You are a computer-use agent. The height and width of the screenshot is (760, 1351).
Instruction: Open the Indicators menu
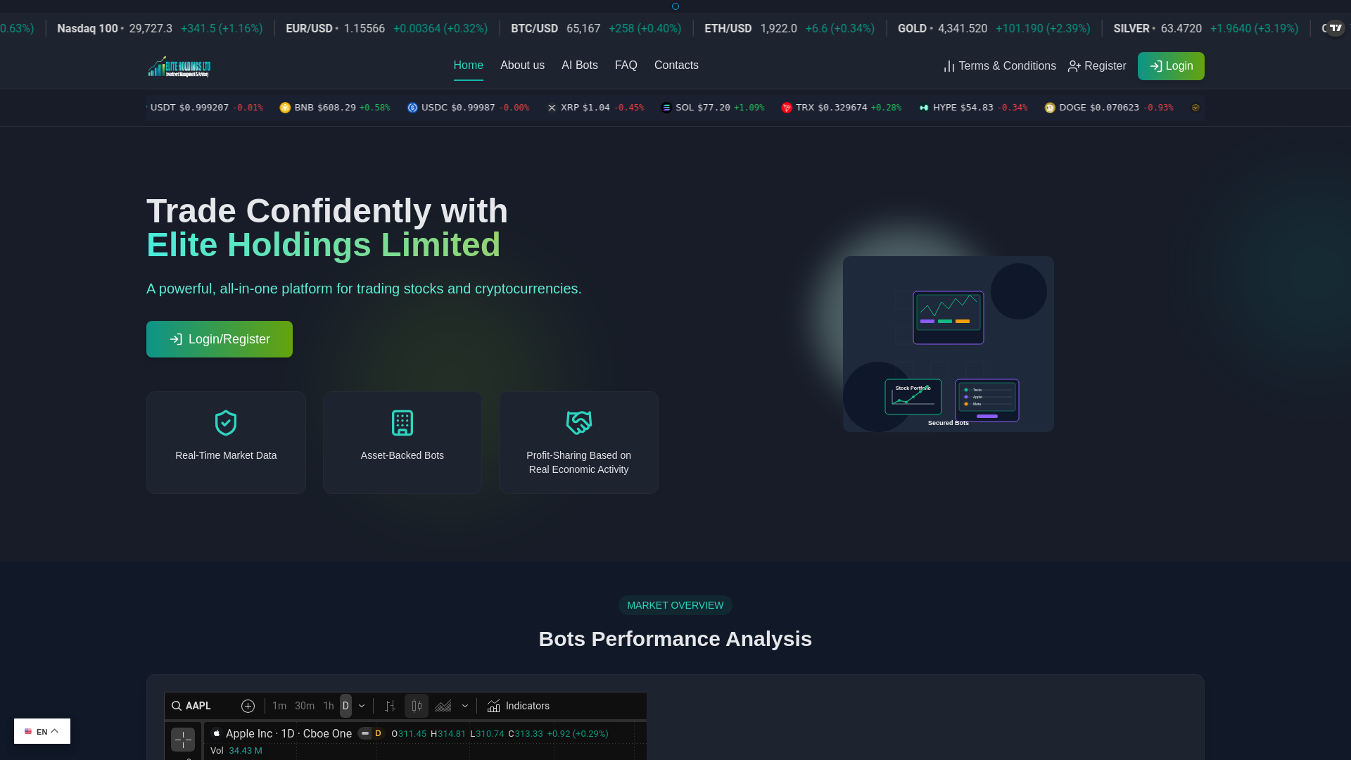click(519, 706)
